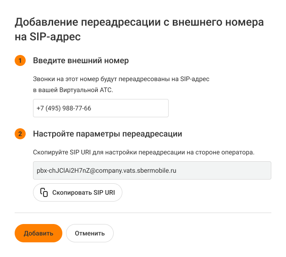
Task: Click the title text на SIP-адрес
Action: tap(48, 37)
